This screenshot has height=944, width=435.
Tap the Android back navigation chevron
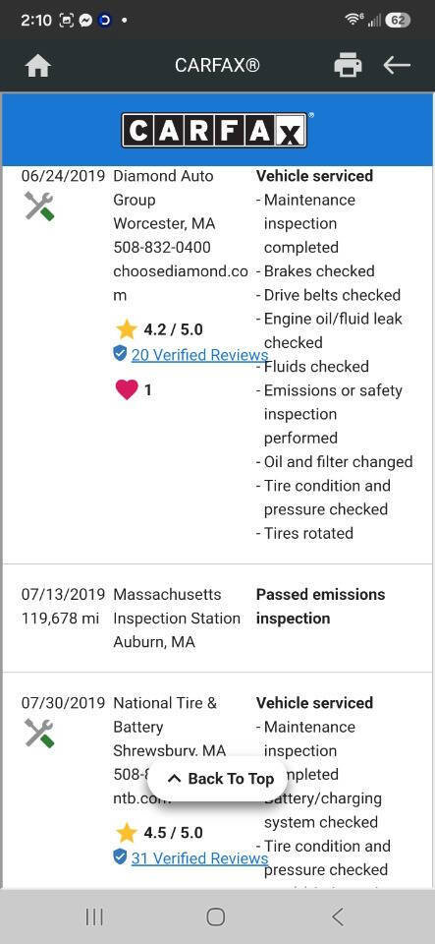tap(338, 916)
